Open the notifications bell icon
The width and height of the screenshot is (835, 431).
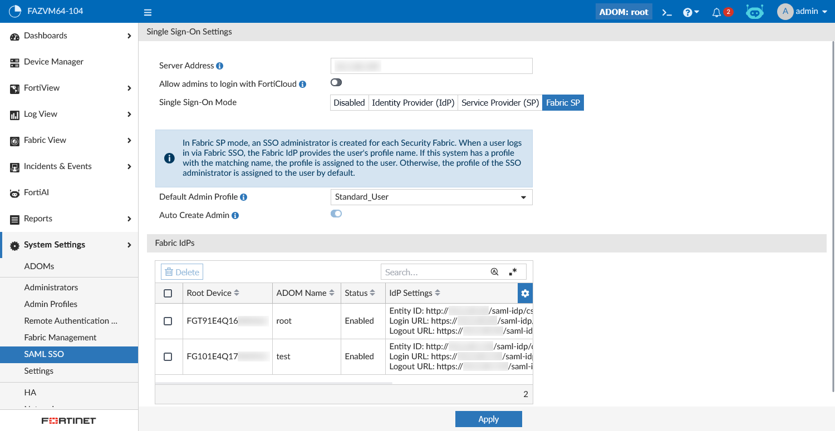pos(716,12)
